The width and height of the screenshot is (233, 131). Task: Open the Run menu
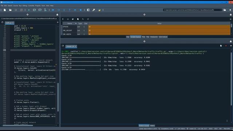point(20,6)
